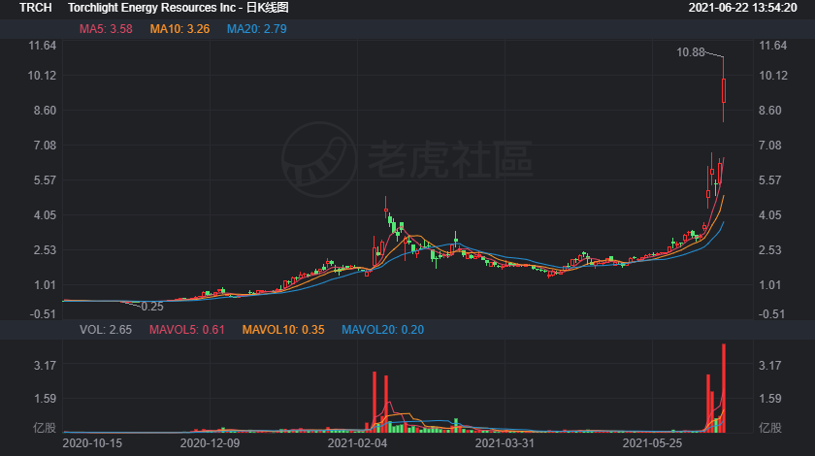Screen dimensions: 815x456
Task: Click the right axis 8.60 price label
Action: (770, 111)
